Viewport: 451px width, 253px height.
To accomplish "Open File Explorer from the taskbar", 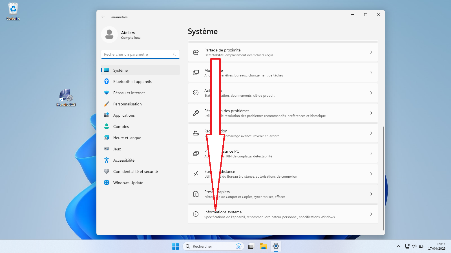I will [x=263, y=247].
